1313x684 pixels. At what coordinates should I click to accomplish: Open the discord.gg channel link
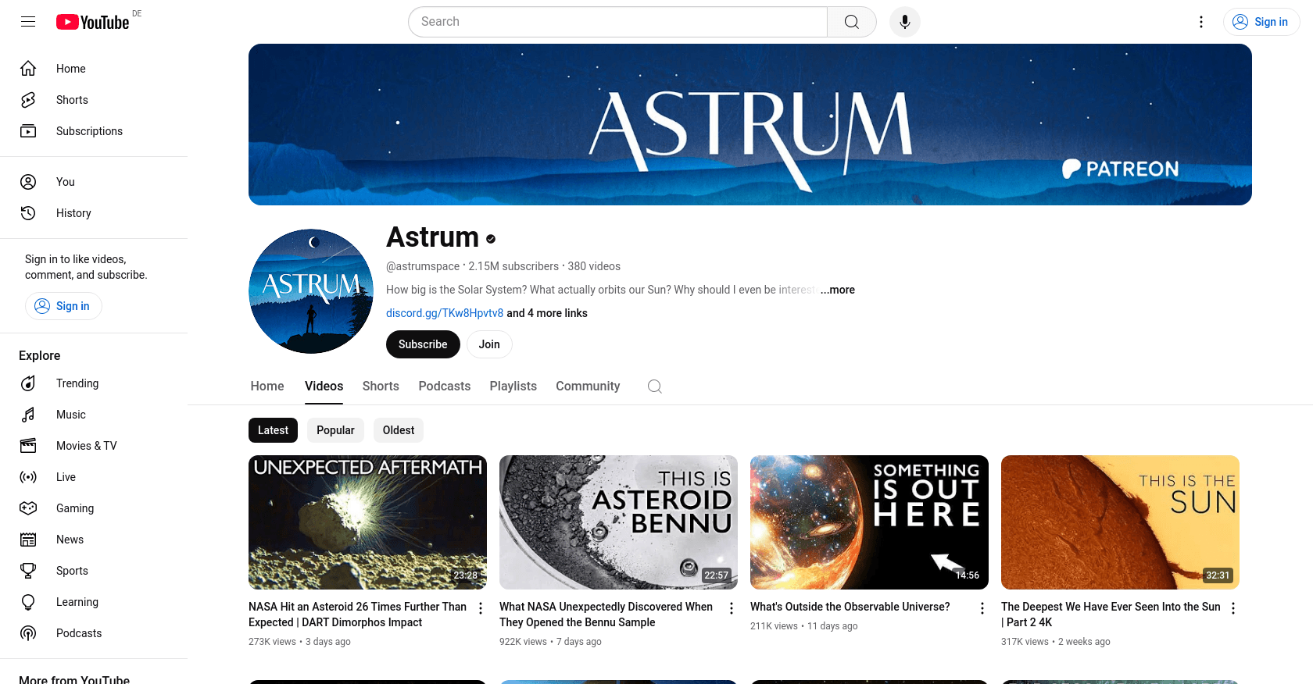click(445, 313)
